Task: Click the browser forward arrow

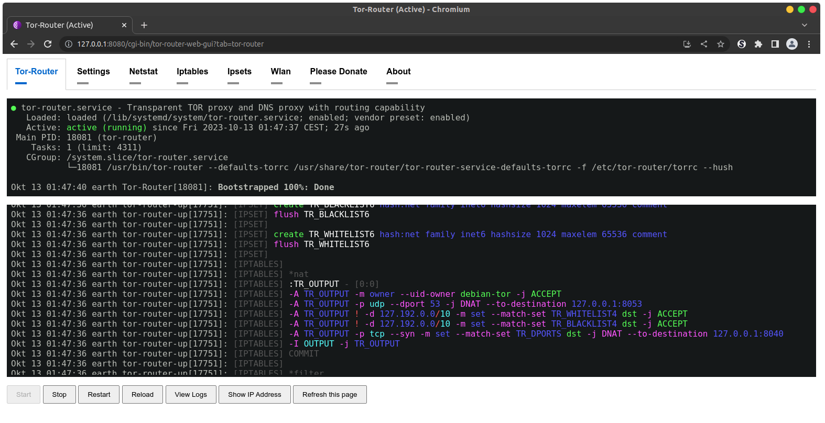Action: pyautogui.click(x=31, y=44)
